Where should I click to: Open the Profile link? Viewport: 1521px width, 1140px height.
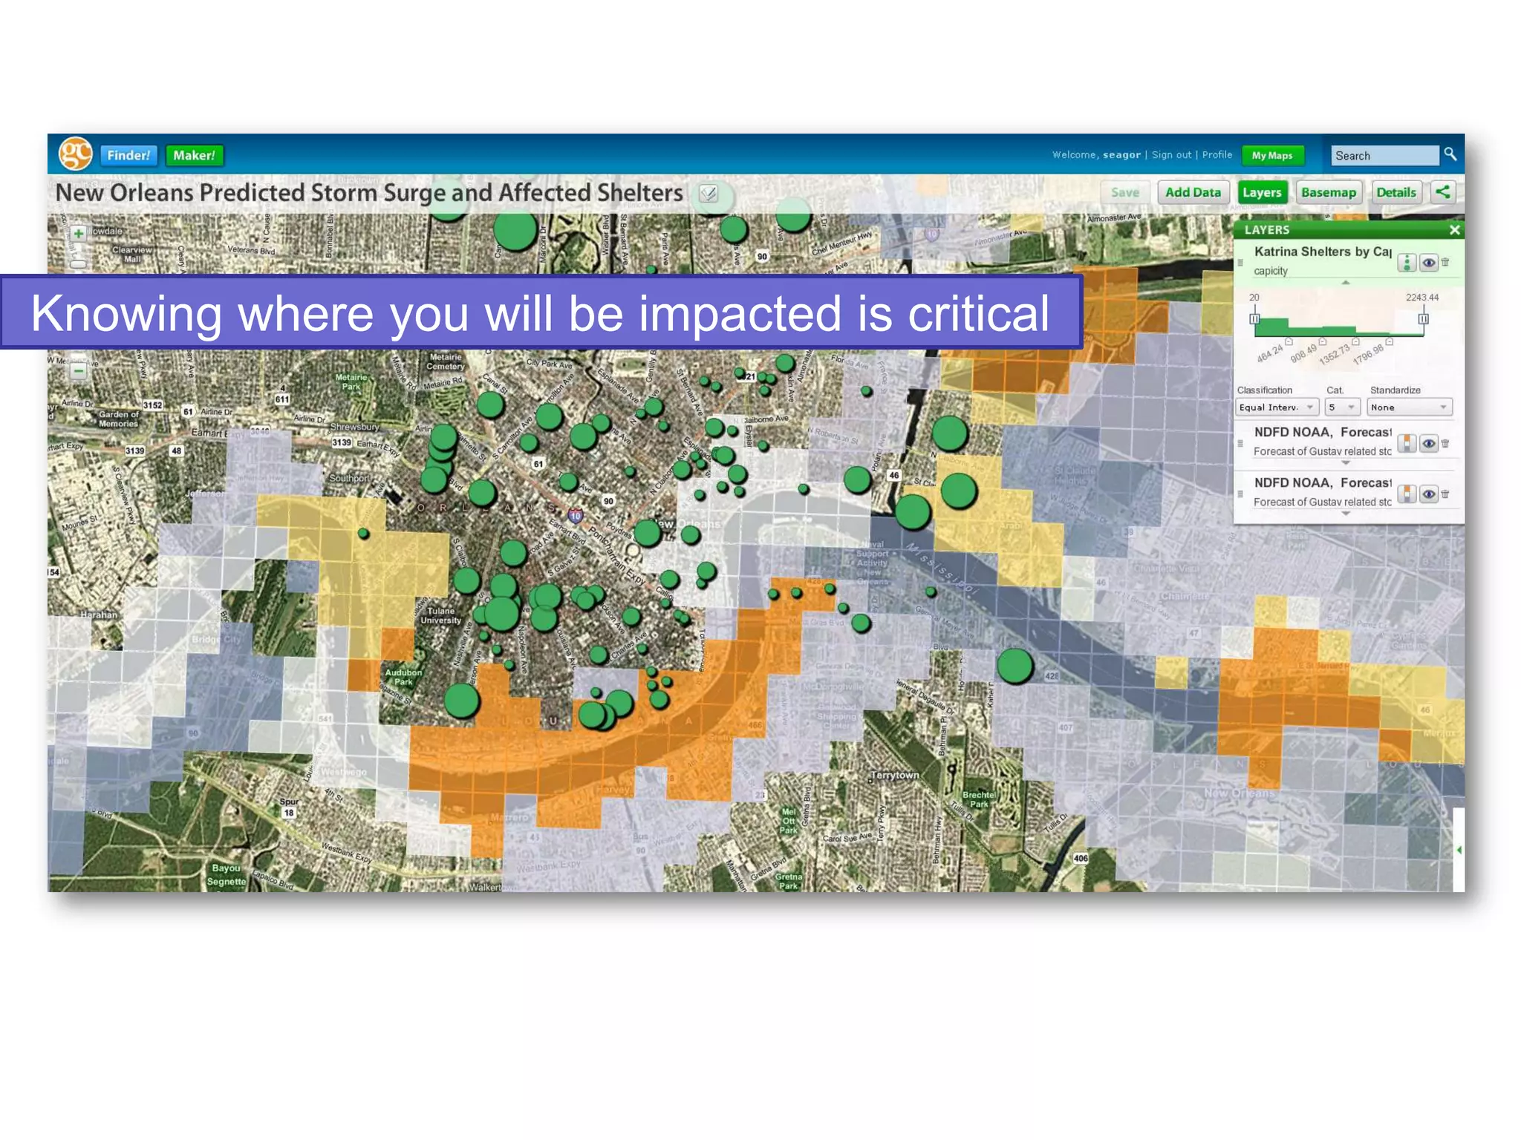tap(1217, 154)
